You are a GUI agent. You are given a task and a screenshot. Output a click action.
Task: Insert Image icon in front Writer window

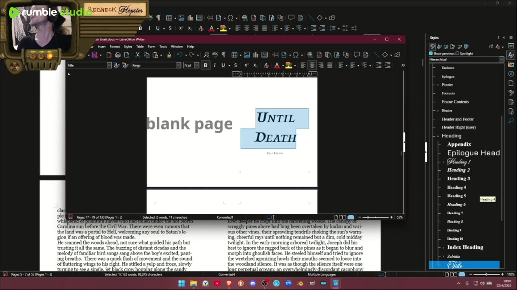point(247,55)
